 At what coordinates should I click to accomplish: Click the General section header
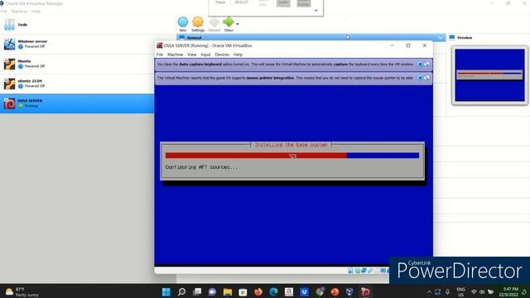point(311,37)
